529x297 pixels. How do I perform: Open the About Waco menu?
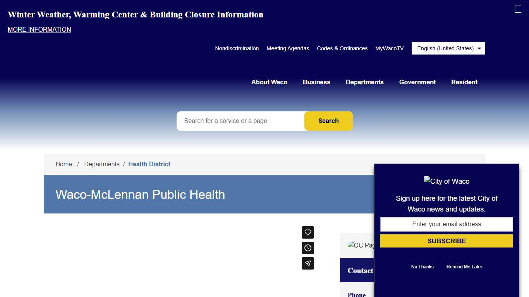pyautogui.click(x=269, y=82)
